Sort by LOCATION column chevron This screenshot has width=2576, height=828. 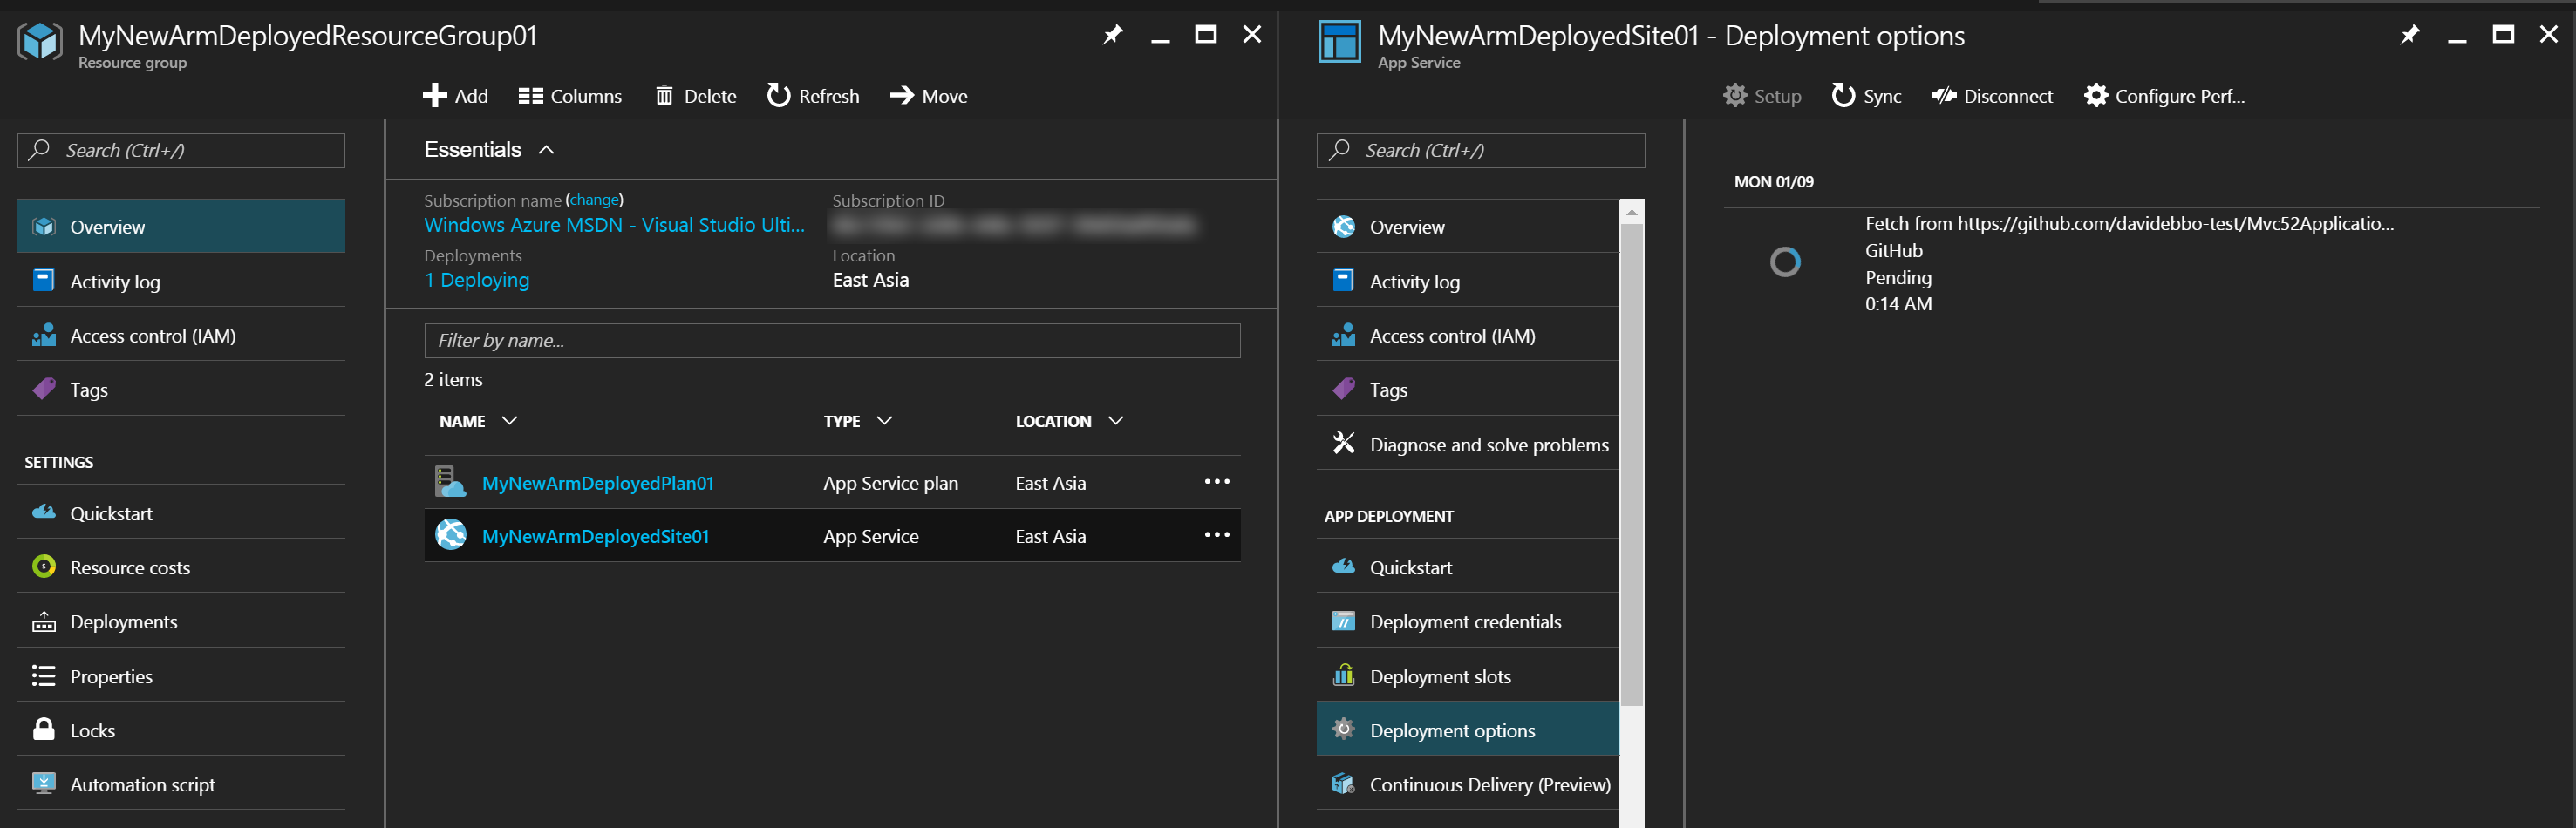click(x=1116, y=421)
